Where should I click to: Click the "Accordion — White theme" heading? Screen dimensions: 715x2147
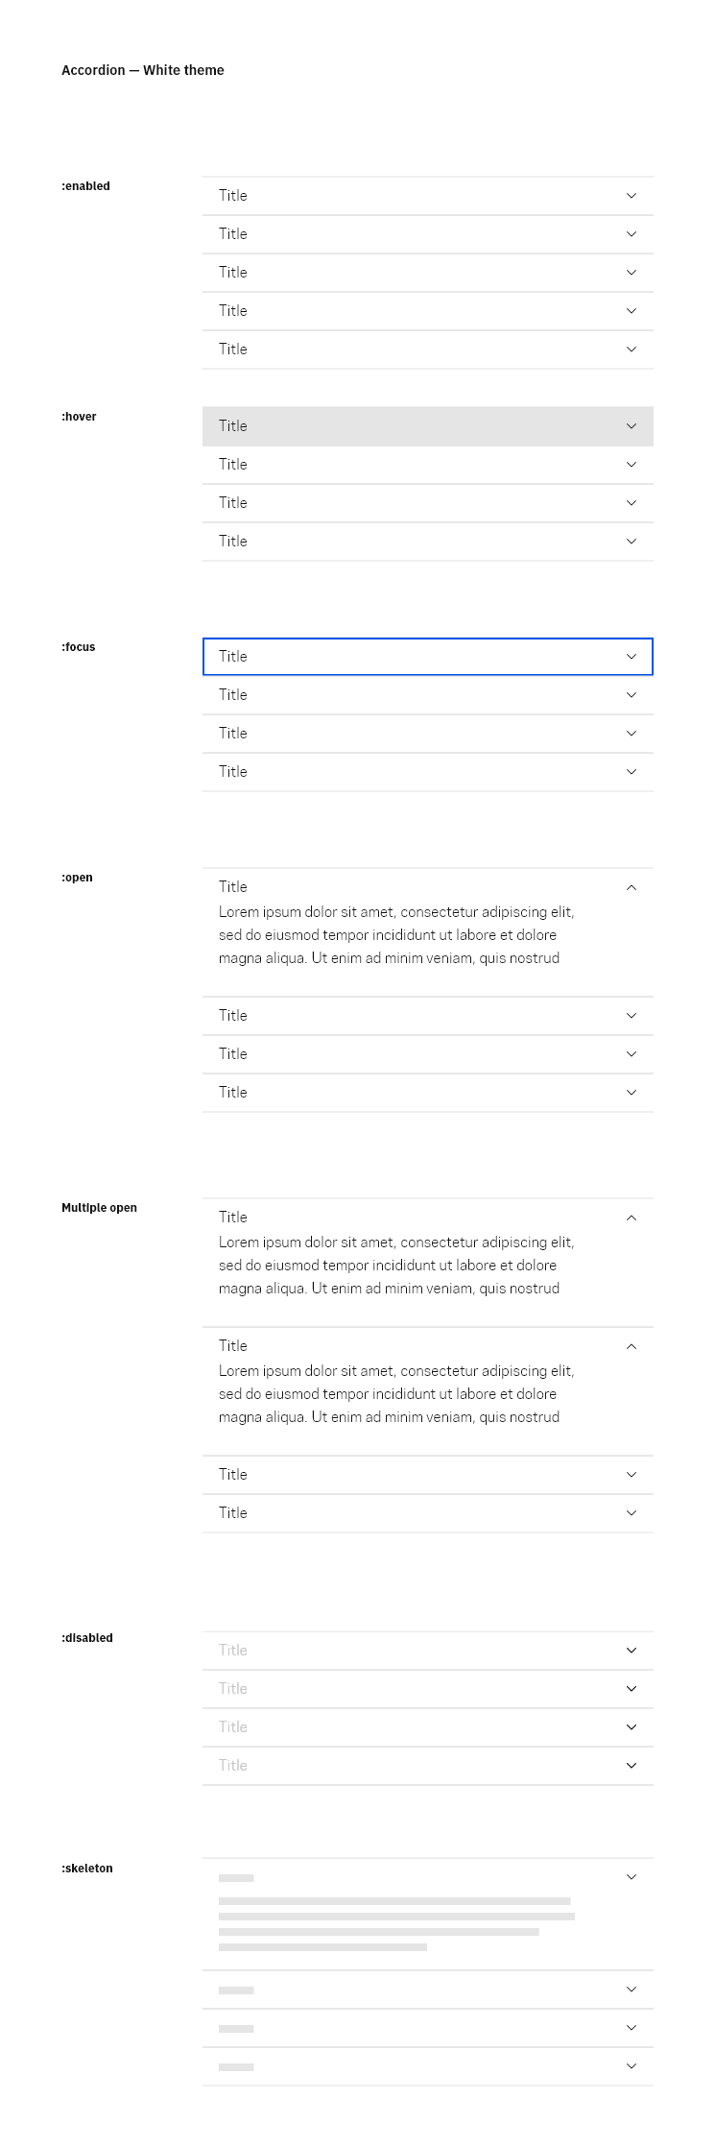coord(143,70)
